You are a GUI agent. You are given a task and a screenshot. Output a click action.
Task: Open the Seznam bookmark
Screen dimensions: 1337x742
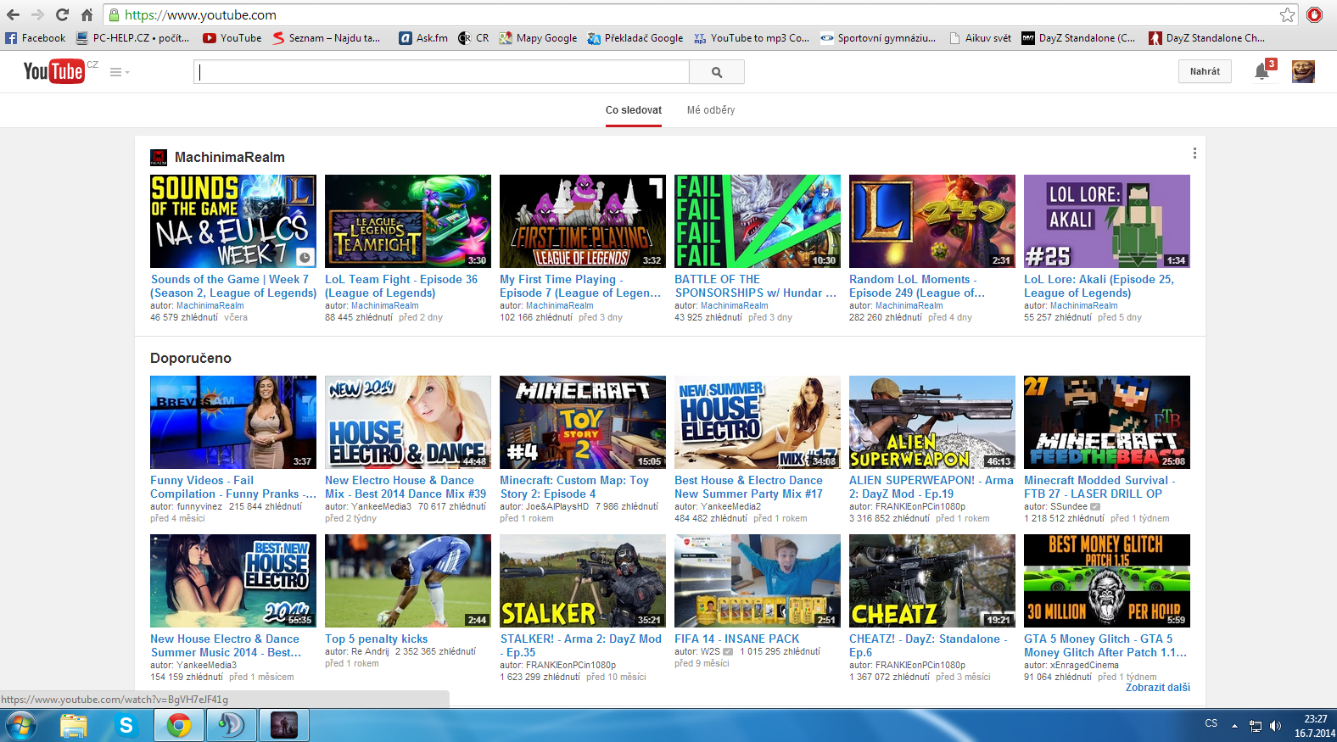click(327, 38)
